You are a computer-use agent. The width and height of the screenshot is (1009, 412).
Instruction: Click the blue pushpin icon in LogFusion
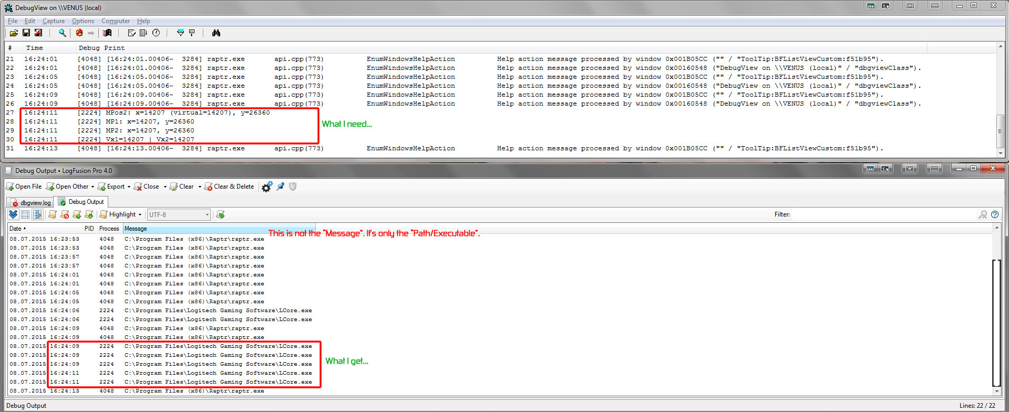click(281, 187)
